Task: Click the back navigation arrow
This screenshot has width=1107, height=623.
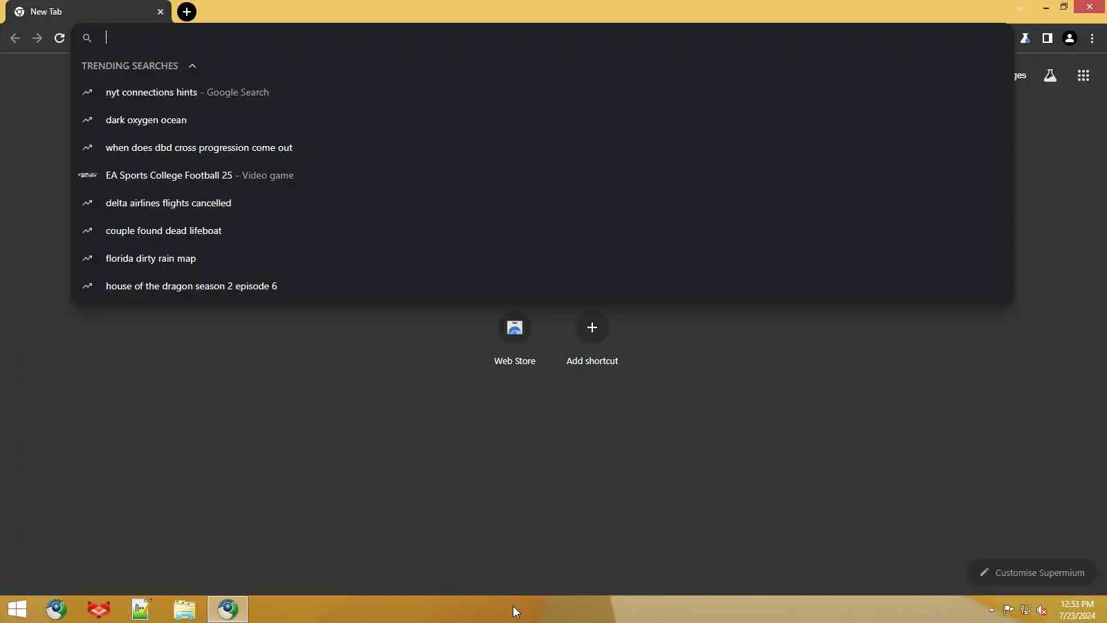Action: pos(15,38)
